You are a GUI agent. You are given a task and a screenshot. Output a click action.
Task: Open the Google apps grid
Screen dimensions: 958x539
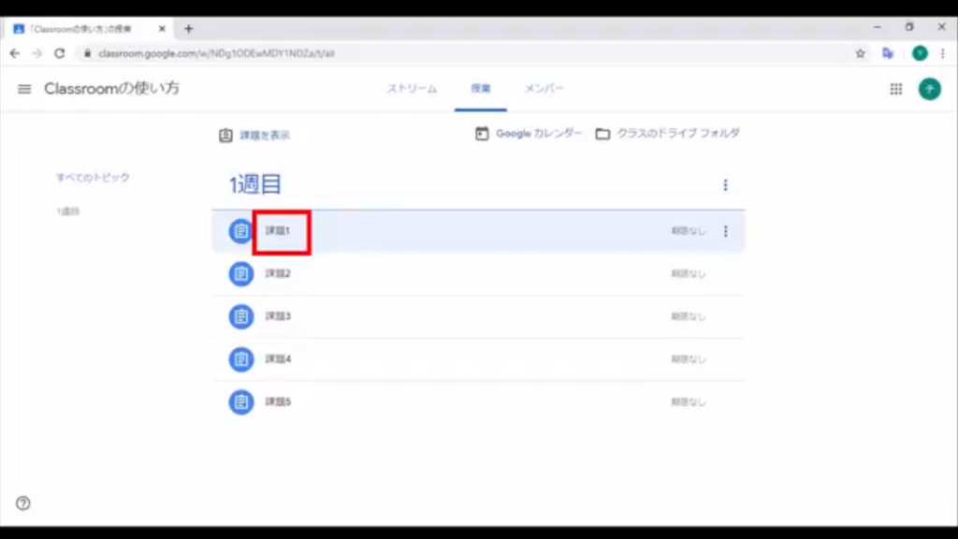point(895,89)
